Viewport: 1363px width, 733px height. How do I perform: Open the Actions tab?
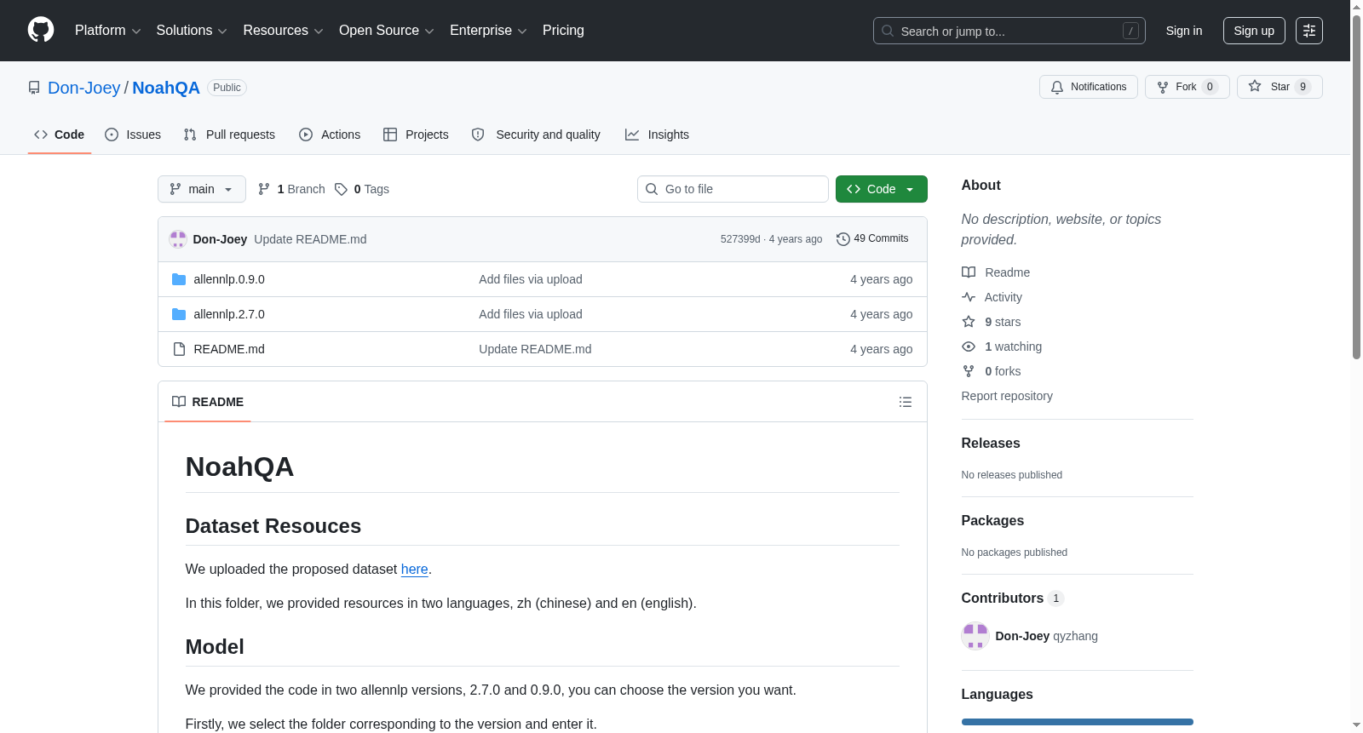click(330, 135)
